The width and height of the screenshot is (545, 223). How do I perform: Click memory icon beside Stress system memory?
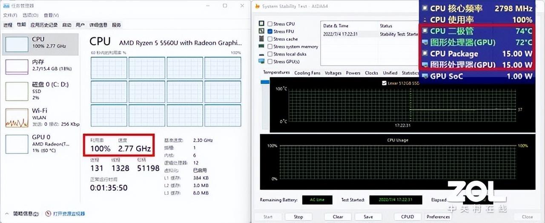coord(261,47)
